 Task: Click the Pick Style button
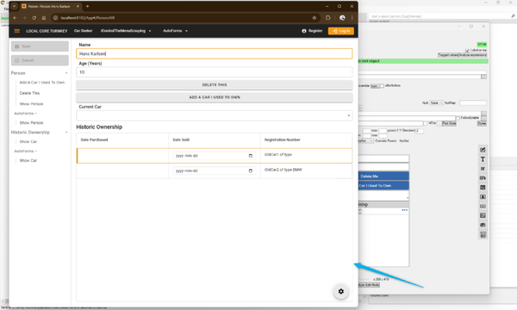coord(449,123)
